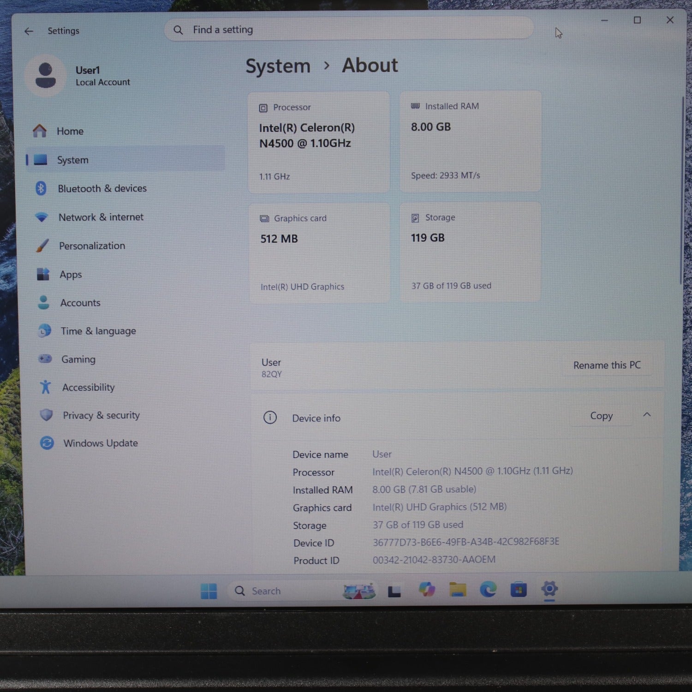Open the Storage card

pos(470,252)
